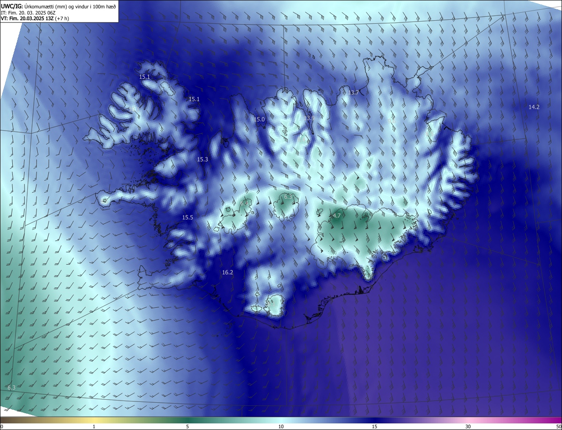Click the 14.2 value label over the eastern sea
Image resolution: width=562 pixels, height=430 pixels.
pos(534,107)
